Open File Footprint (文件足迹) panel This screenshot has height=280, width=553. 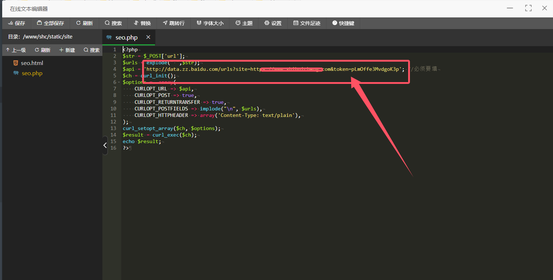pos(307,23)
